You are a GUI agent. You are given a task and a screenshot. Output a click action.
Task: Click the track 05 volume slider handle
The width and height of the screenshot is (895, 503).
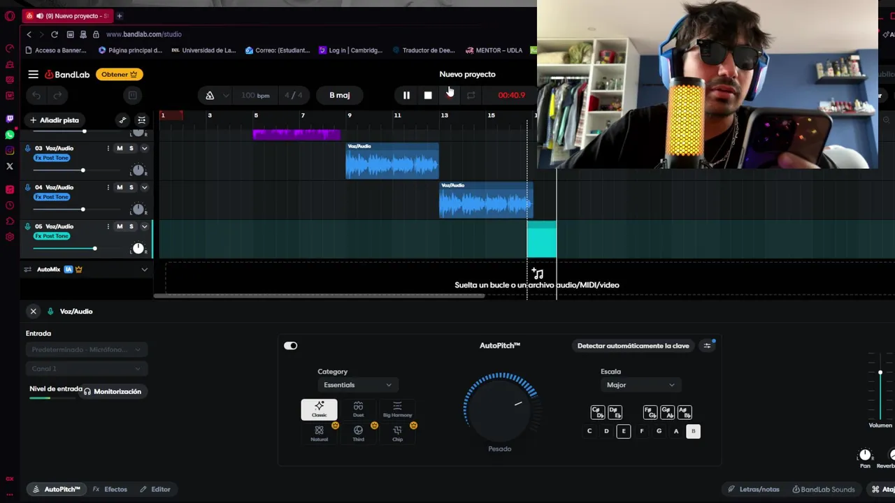pyautogui.click(x=94, y=249)
